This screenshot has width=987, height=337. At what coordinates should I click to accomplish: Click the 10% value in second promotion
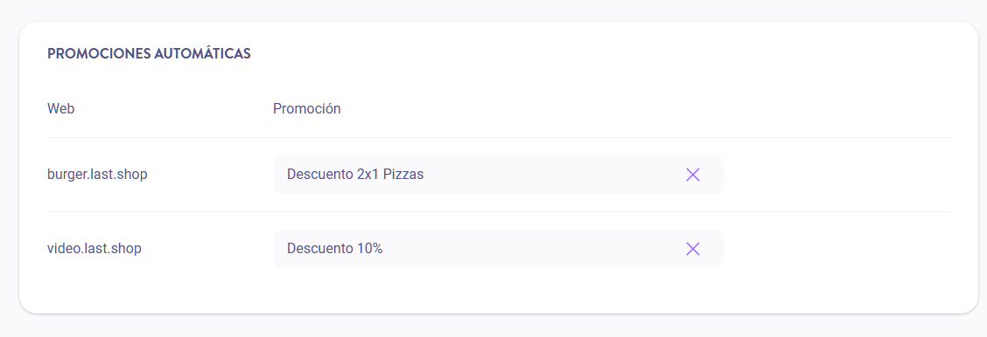tap(369, 249)
